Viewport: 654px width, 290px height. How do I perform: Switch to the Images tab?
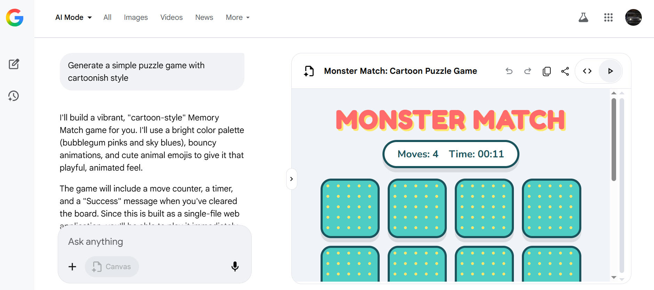point(136,17)
